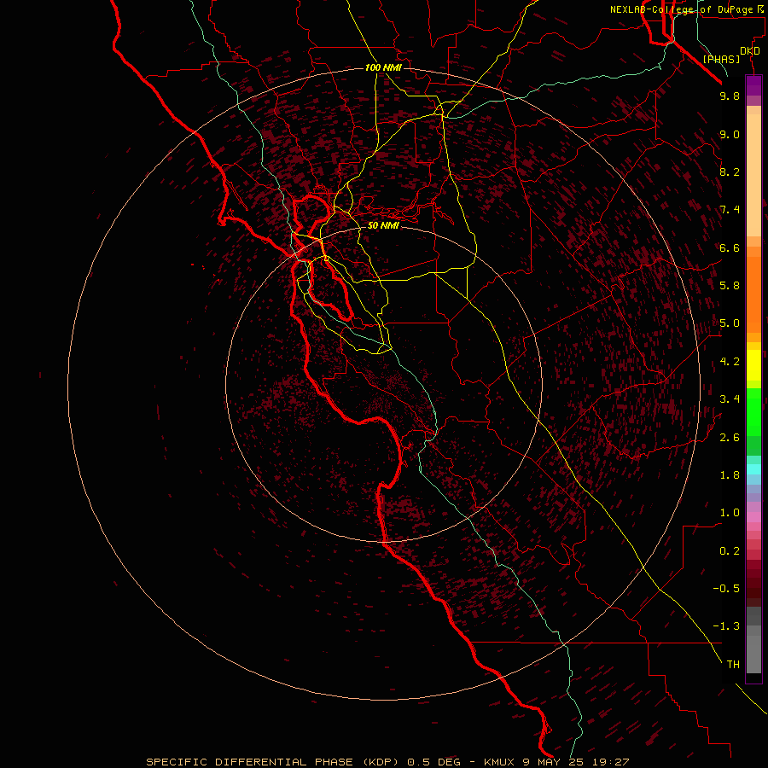Click the TH threshold label on the scale
The width and height of the screenshot is (768, 768).
[x=733, y=665]
